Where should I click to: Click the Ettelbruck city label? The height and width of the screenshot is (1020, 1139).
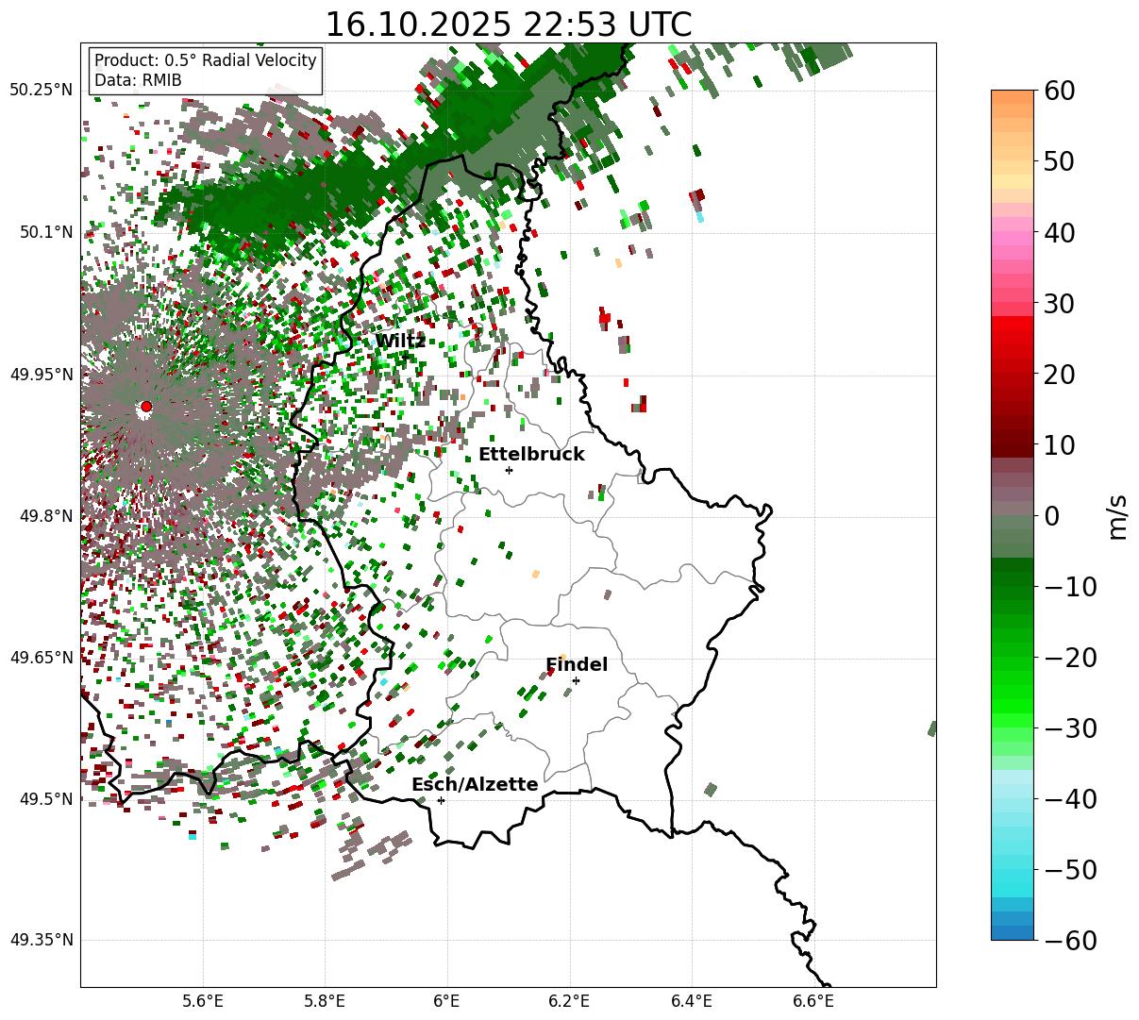pyautogui.click(x=531, y=455)
